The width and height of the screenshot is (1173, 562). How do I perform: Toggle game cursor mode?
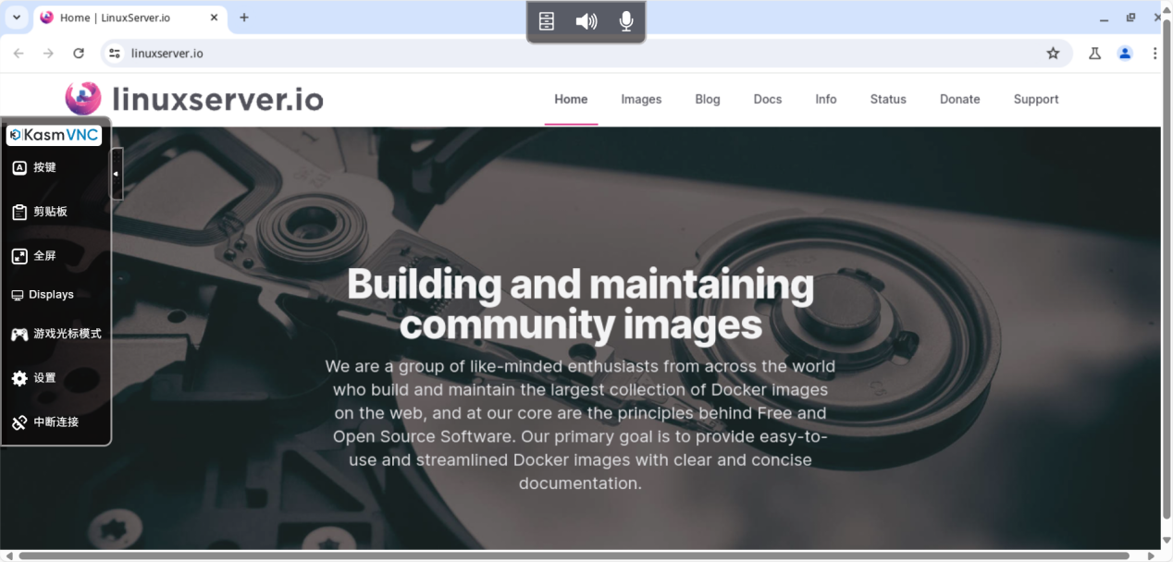(19, 334)
